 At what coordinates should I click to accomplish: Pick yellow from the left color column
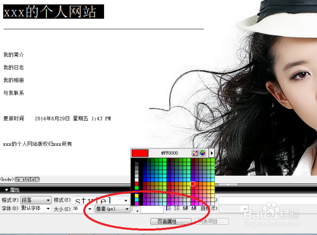pos(137,196)
